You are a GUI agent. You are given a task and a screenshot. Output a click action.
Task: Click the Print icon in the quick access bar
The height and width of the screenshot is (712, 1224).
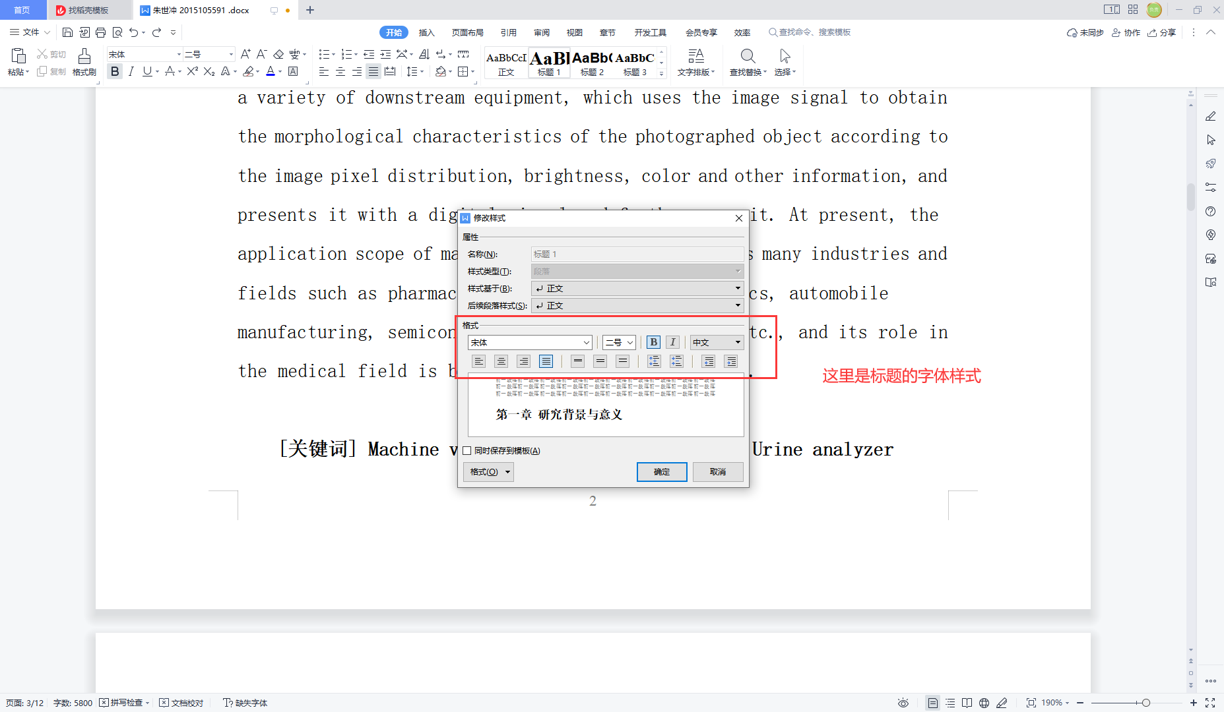click(x=100, y=32)
